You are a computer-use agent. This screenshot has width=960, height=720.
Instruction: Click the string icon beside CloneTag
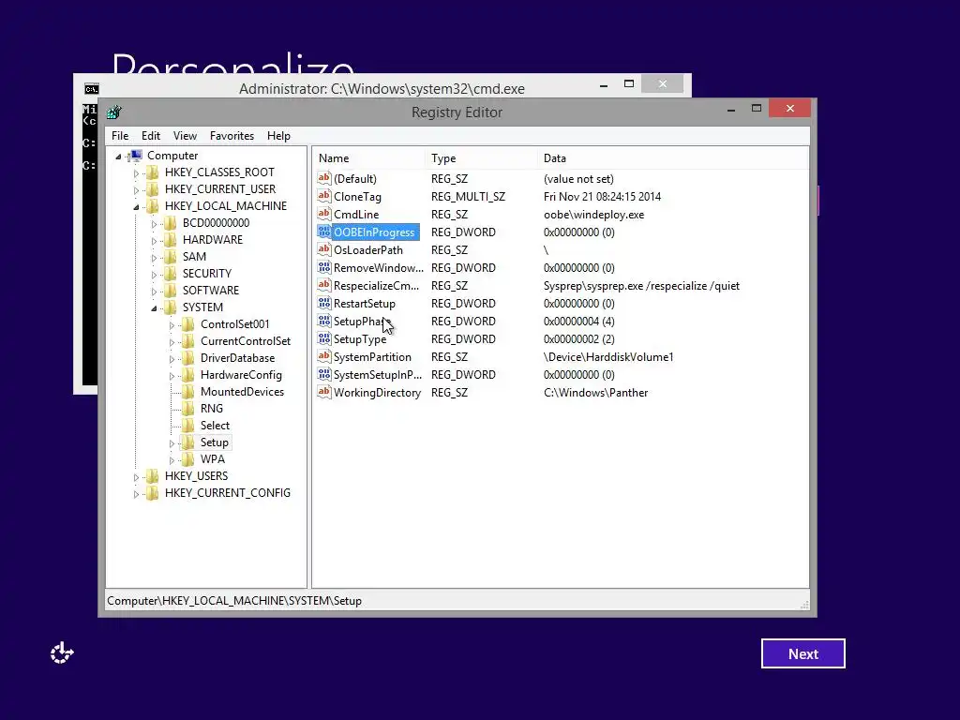tap(323, 196)
